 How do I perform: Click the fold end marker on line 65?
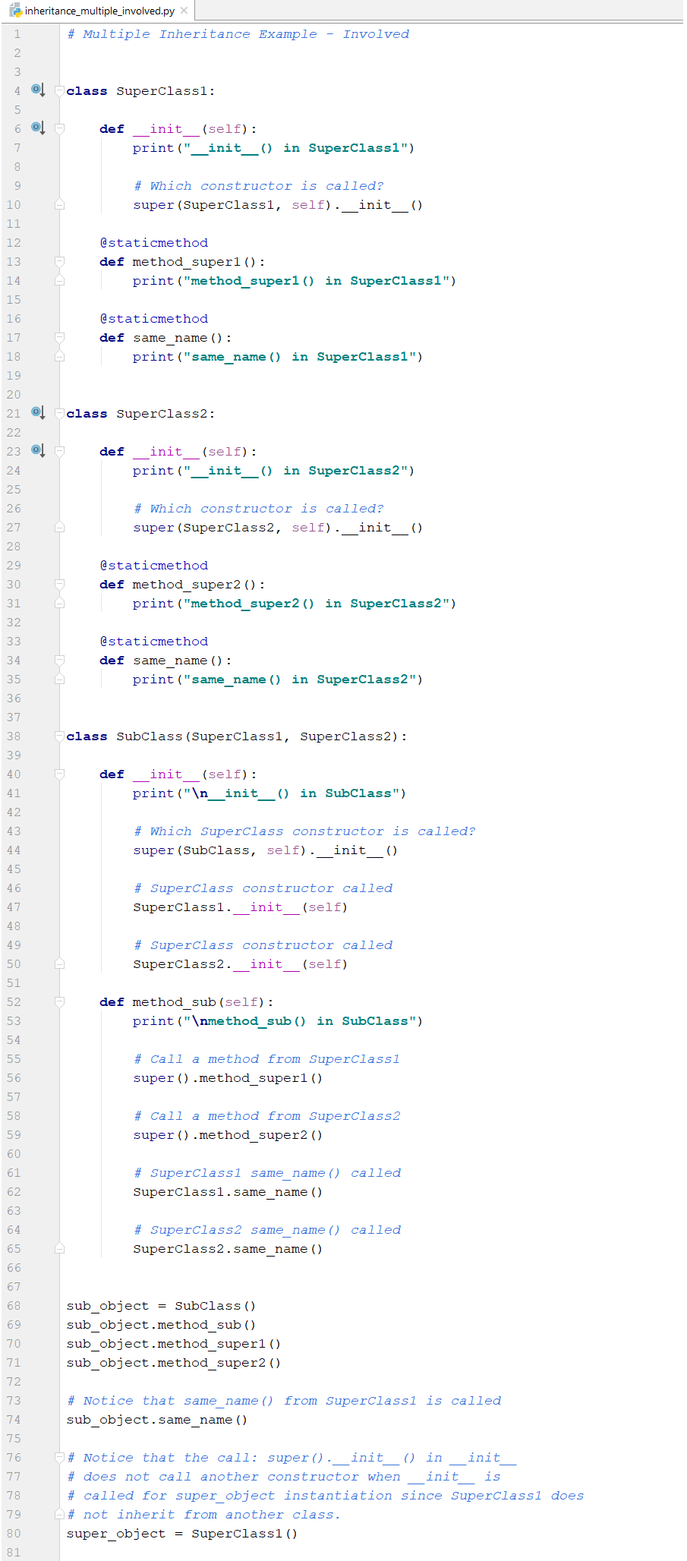(60, 1249)
